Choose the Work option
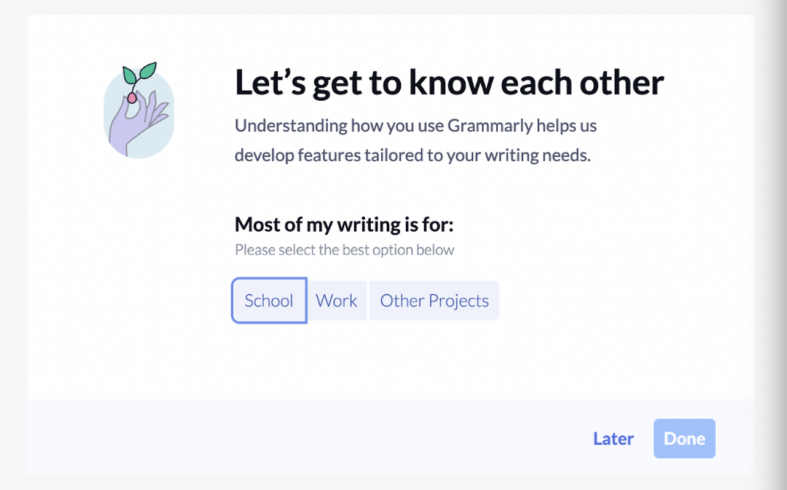Image resolution: width=787 pixels, height=490 pixels. pyautogui.click(x=336, y=301)
